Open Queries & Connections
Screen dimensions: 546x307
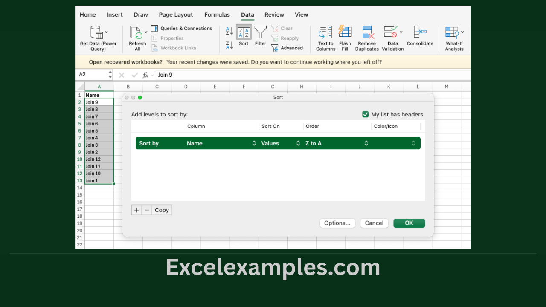pos(182,28)
